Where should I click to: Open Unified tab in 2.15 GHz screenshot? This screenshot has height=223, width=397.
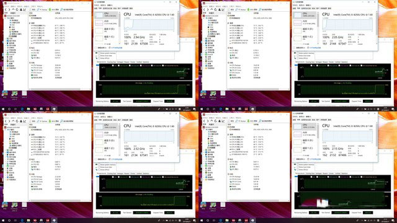[x=337, y=173]
